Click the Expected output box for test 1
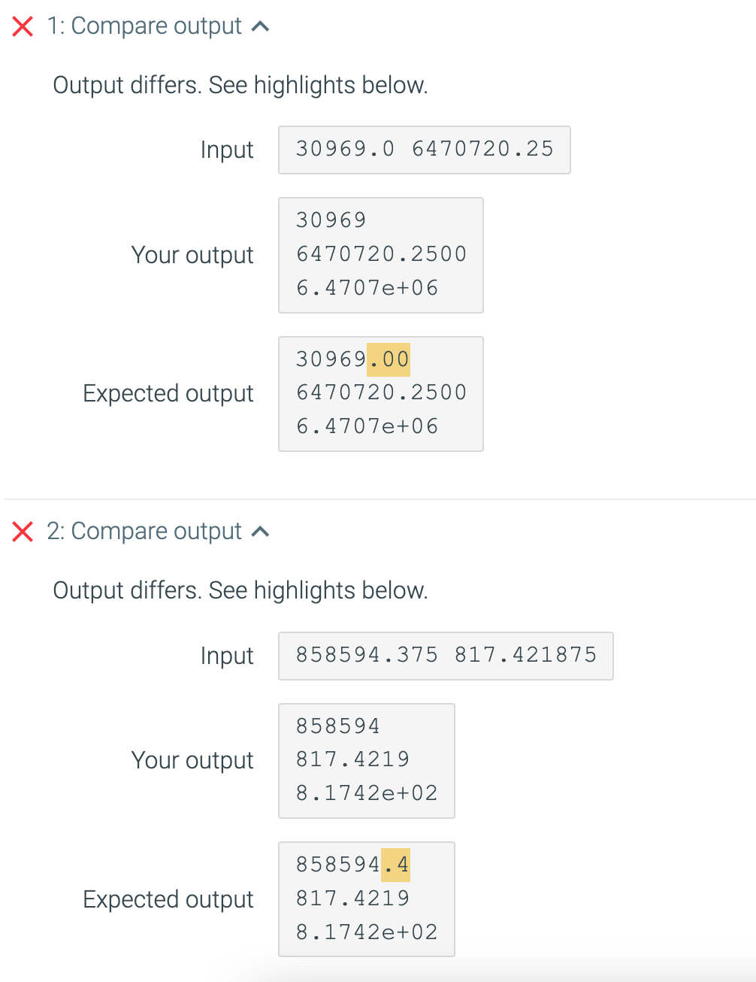Viewport: 756px width, 982px height. pos(380,392)
